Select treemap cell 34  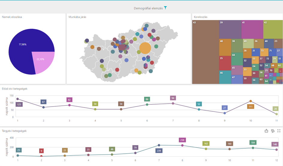pos(255,81)
